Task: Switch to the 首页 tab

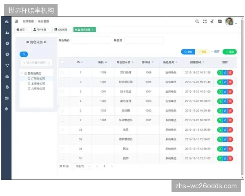Action: [22, 29]
